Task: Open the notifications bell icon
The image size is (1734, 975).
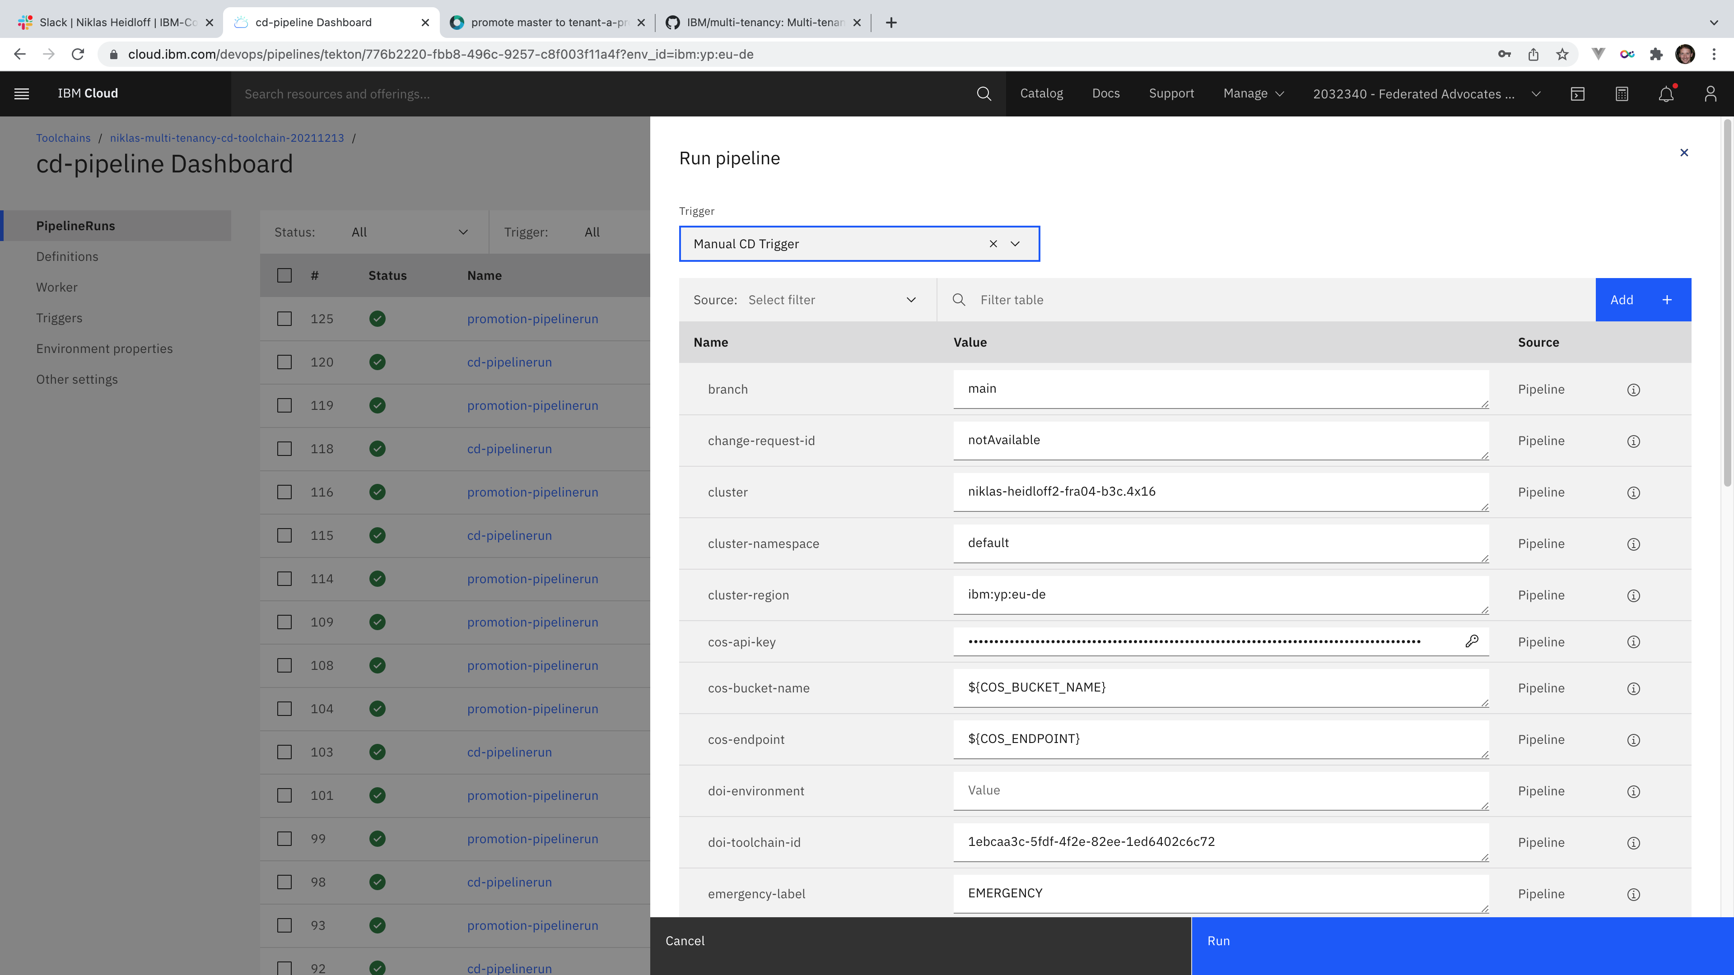Action: (x=1666, y=93)
